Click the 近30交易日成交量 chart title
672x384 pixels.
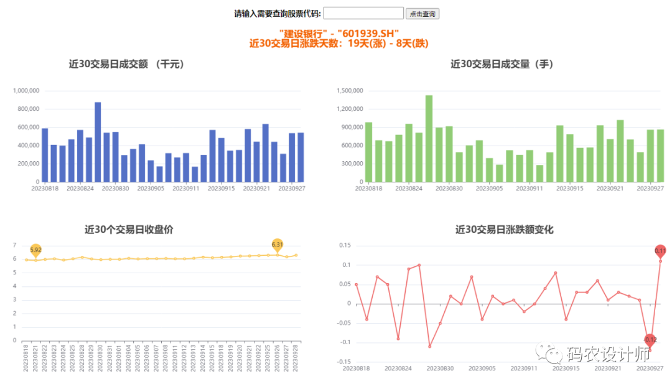pos(502,64)
